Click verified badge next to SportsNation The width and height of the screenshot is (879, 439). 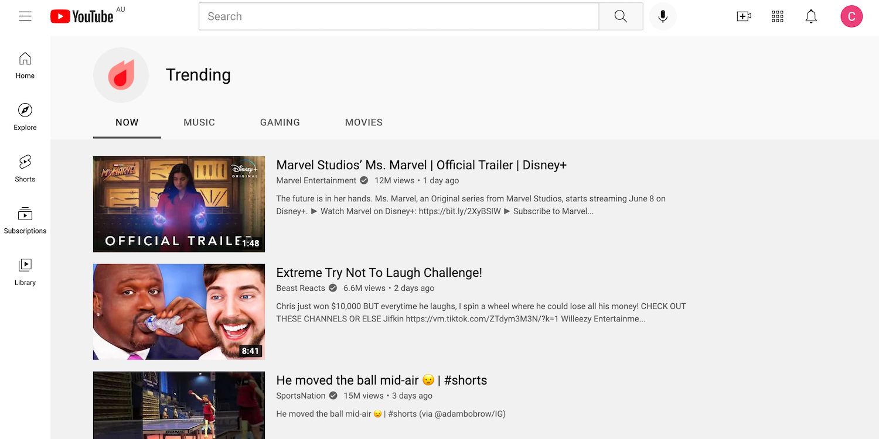(x=333, y=396)
